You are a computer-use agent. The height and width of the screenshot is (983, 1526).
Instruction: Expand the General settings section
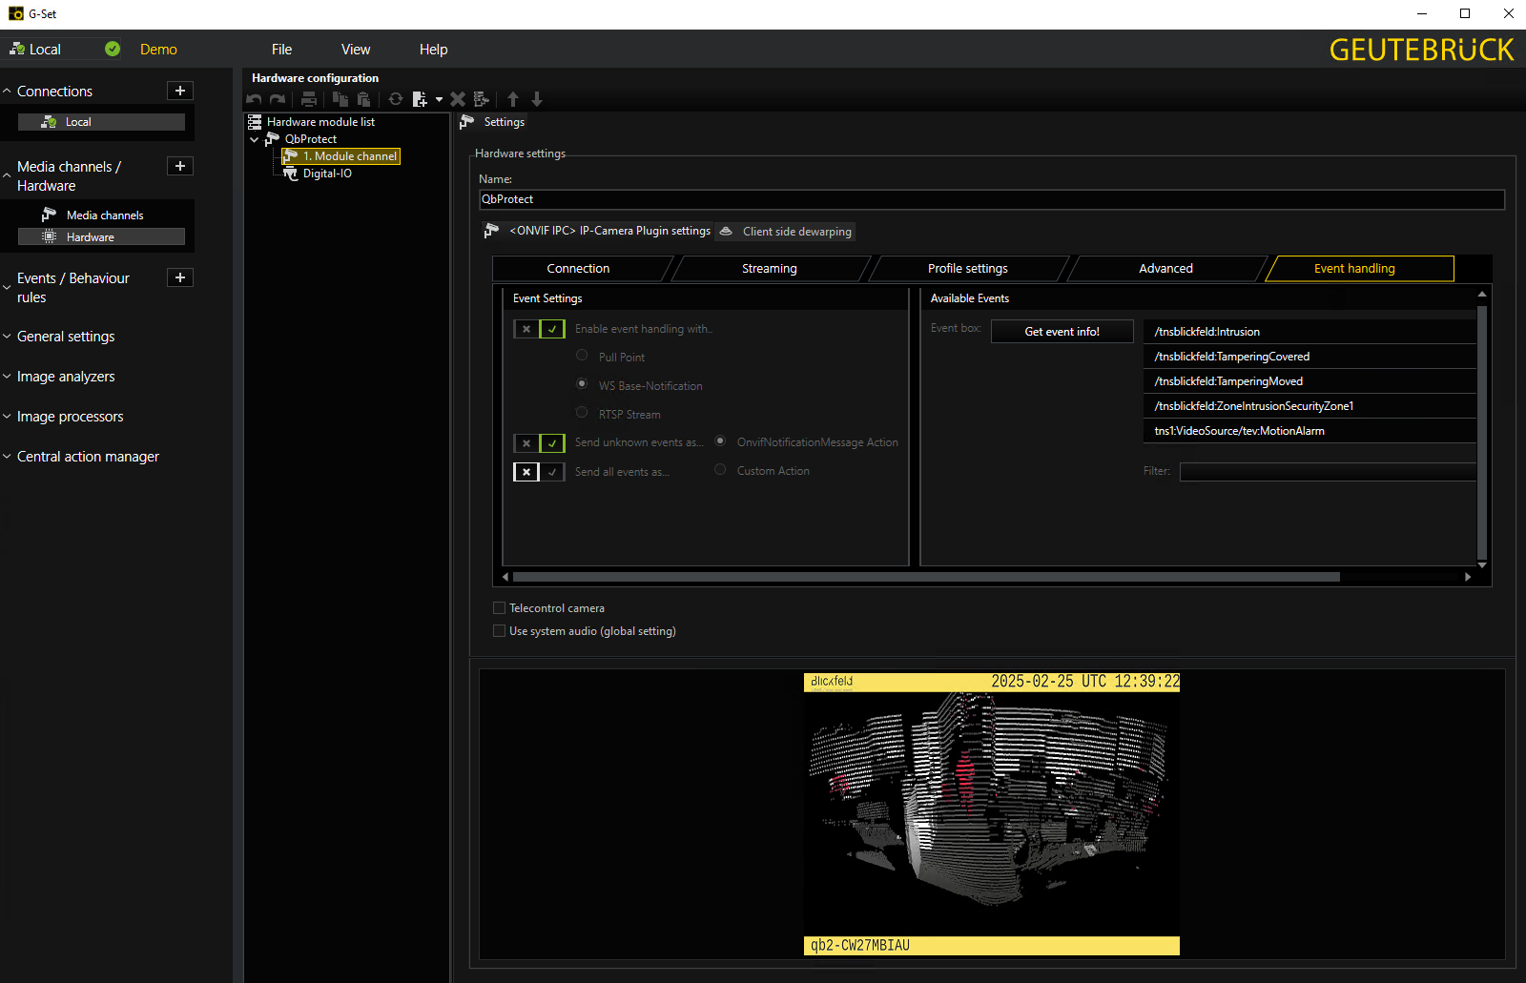click(65, 337)
